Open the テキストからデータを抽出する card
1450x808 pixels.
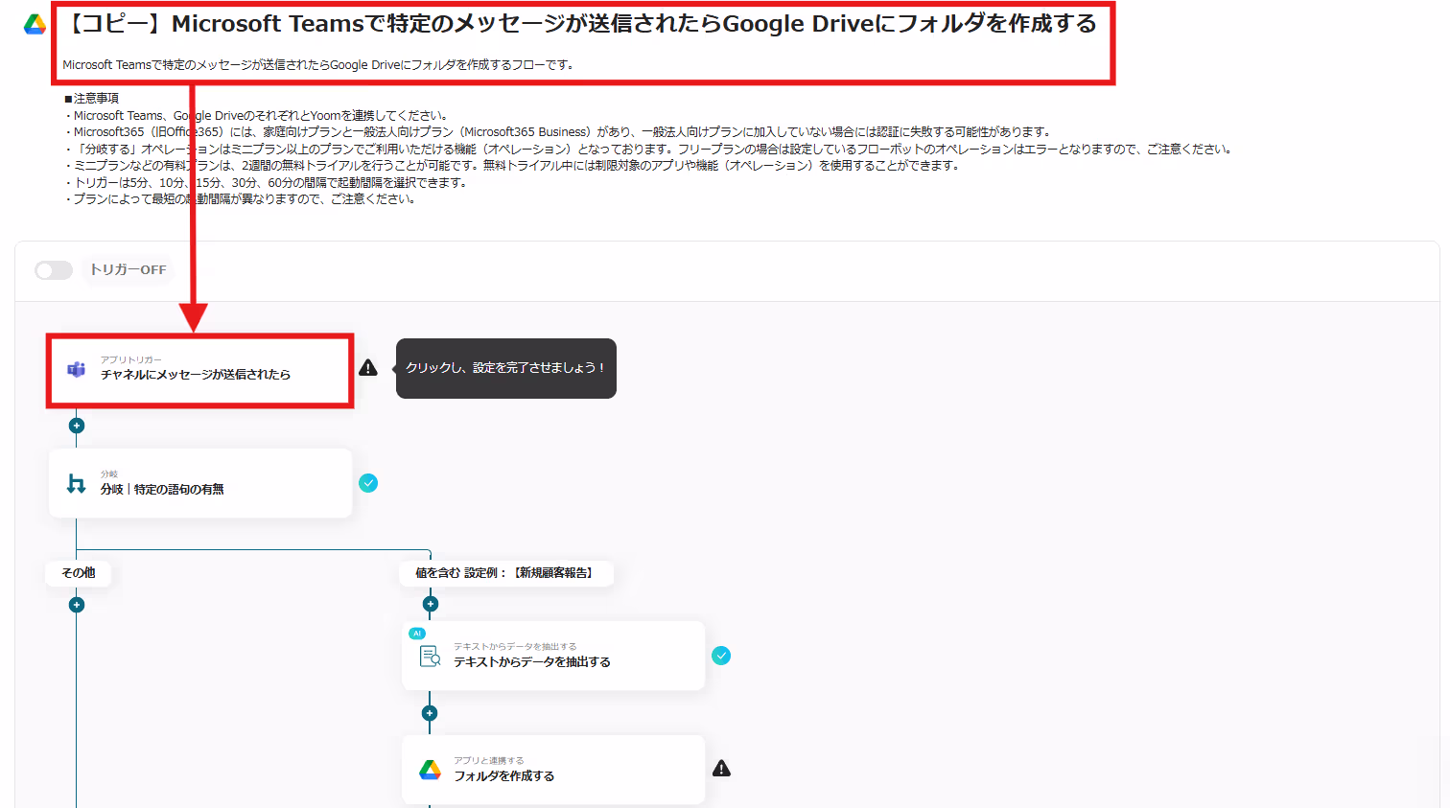[553, 656]
